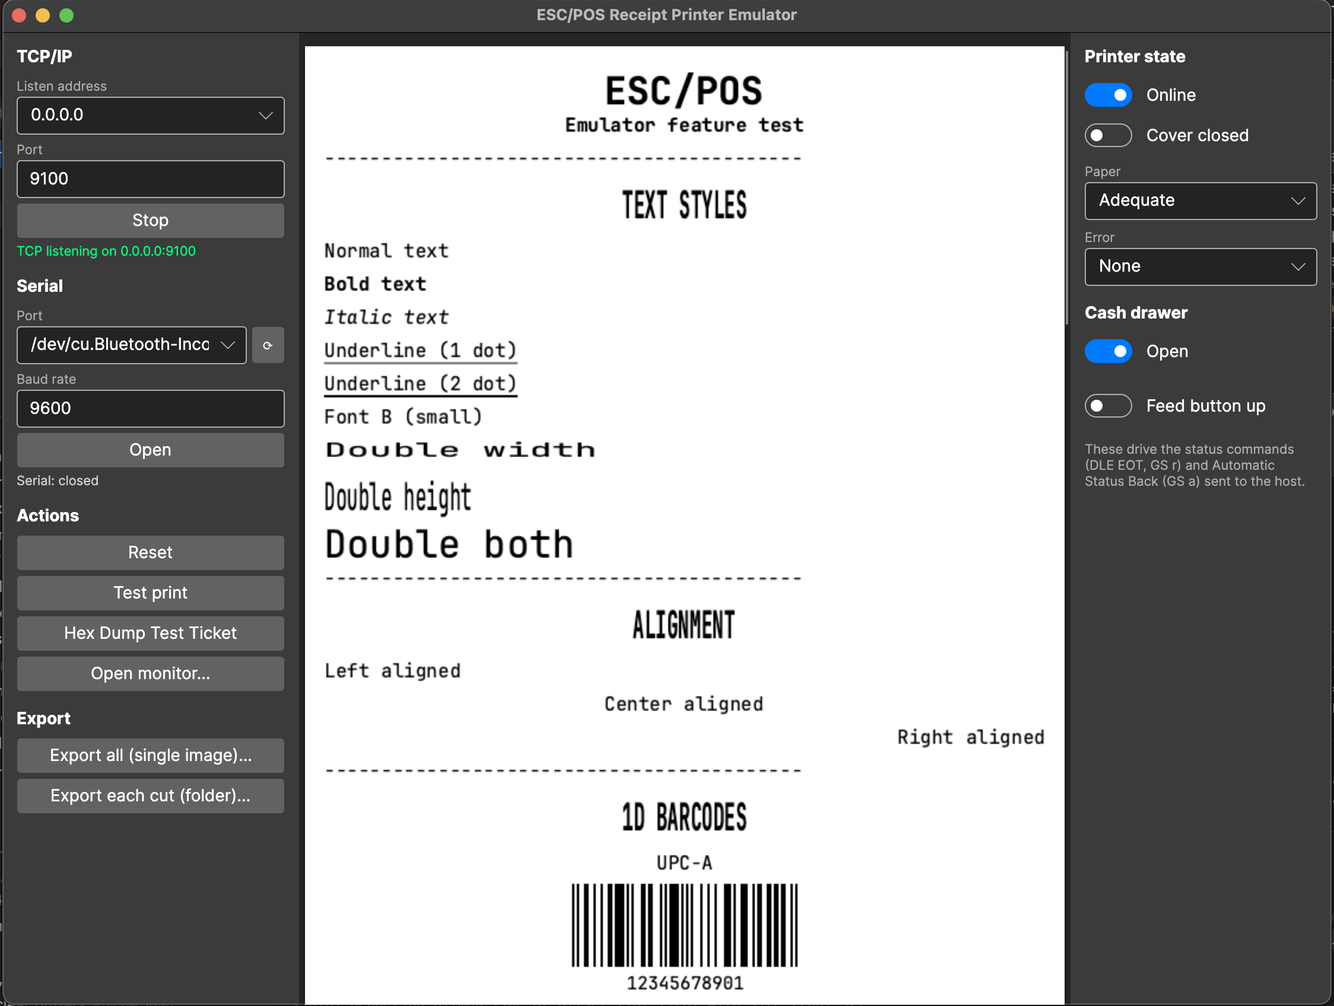Expand the serial Port dropdown
Screen dimensions: 1334x1006
132,345
